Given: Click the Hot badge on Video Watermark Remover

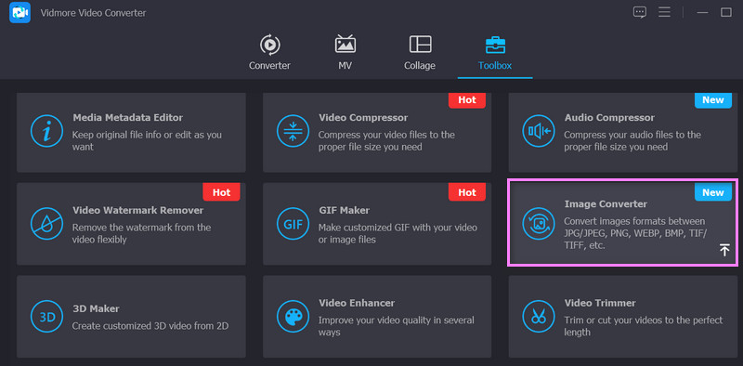Looking at the screenshot, I should 221,192.
